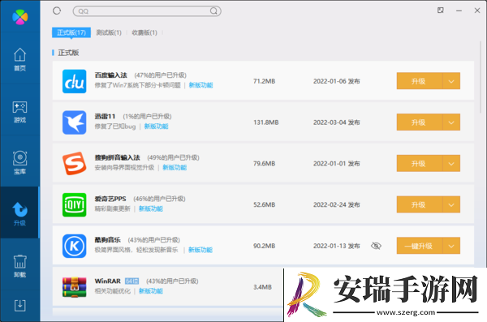Open new features link for Baidu Input

click(x=200, y=85)
